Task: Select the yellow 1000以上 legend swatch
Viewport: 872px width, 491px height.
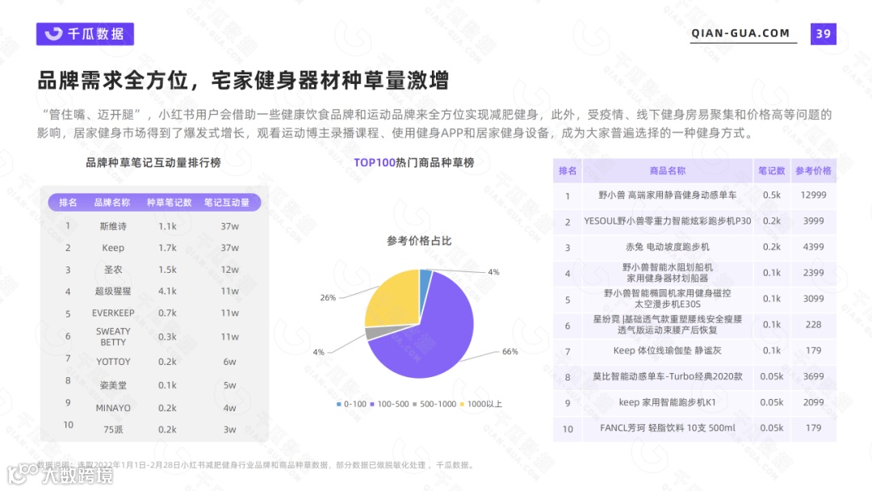Action: [x=462, y=405]
